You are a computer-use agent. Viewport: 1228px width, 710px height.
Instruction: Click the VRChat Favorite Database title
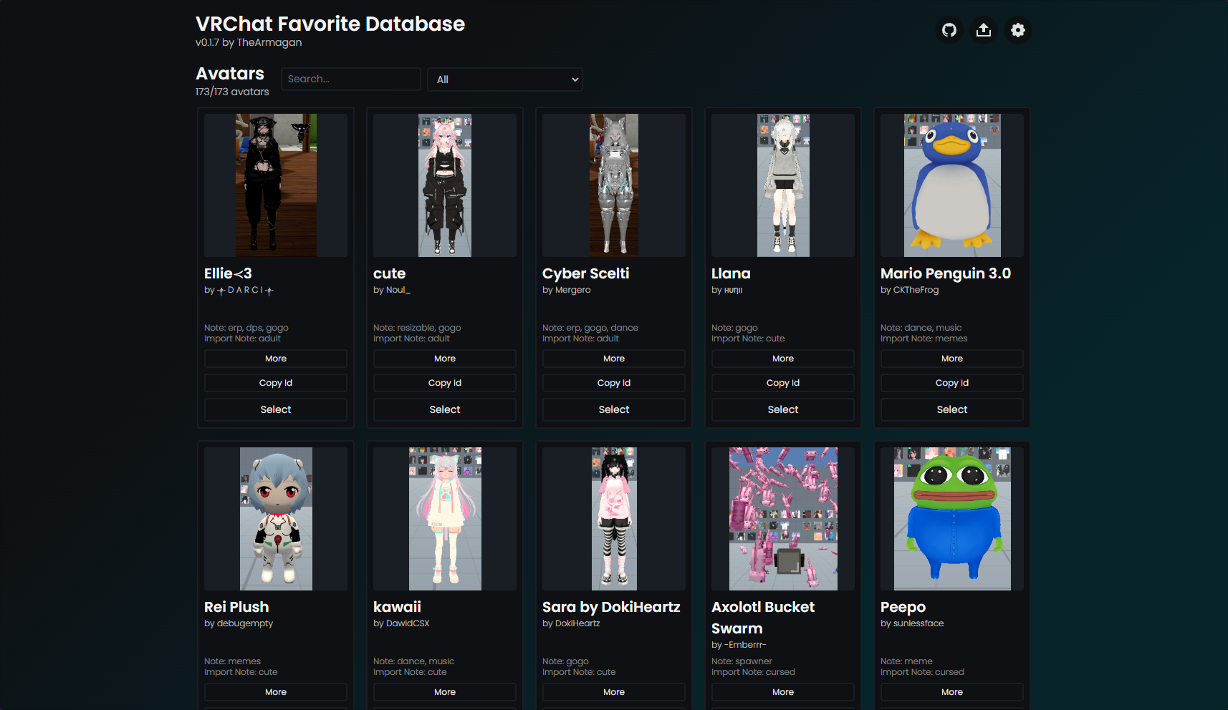click(x=330, y=24)
